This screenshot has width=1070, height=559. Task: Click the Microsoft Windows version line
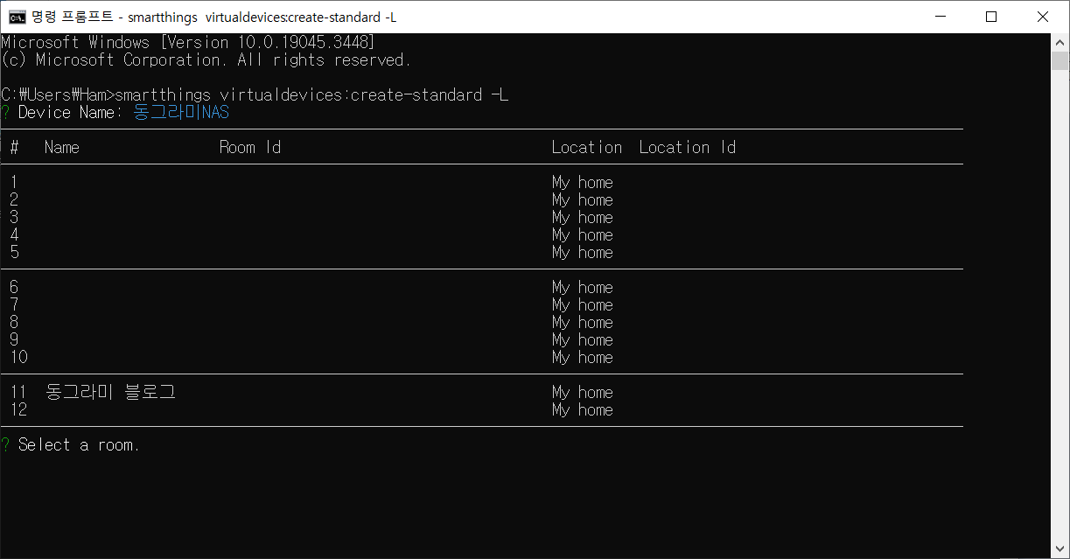coord(188,42)
